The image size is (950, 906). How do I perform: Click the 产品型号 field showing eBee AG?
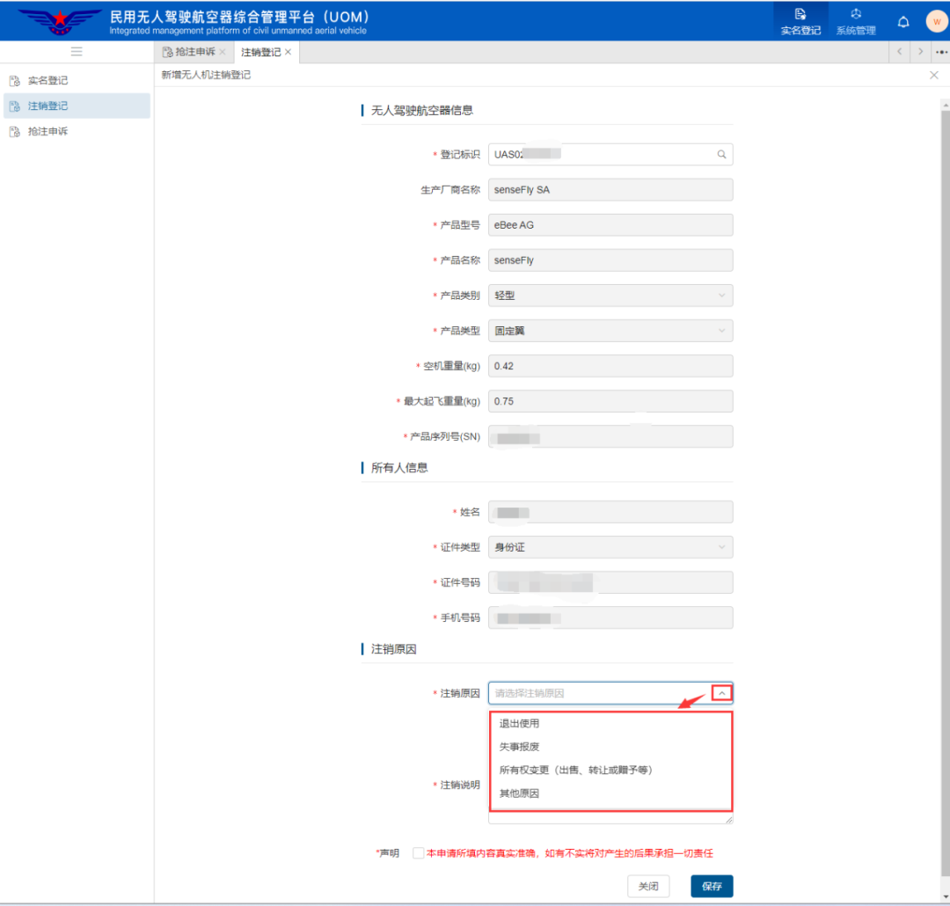(x=610, y=225)
